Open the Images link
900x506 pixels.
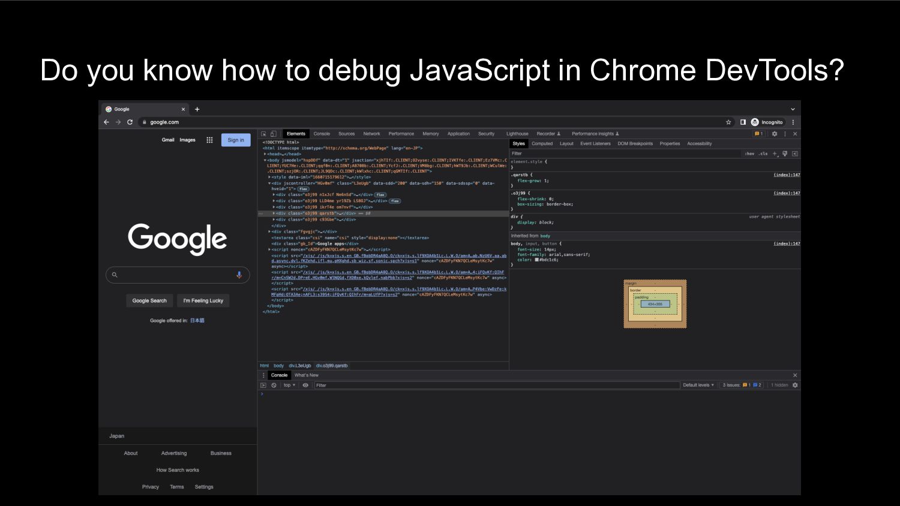point(187,140)
